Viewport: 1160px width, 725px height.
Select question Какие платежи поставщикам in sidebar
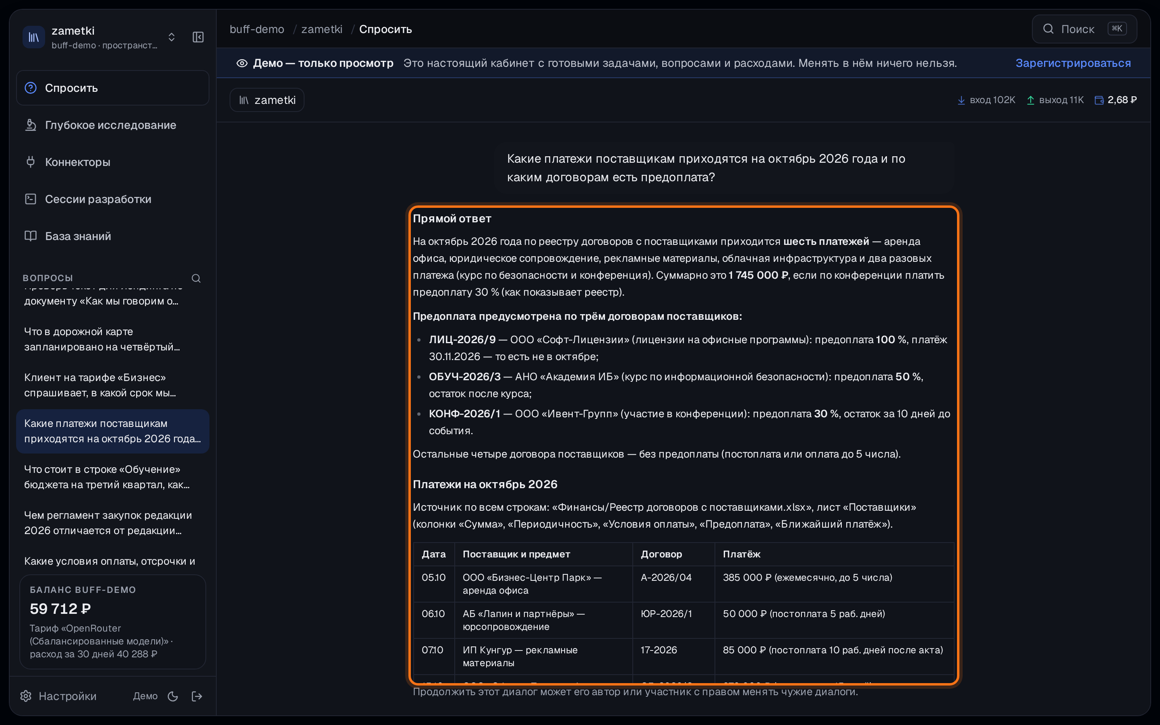(113, 431)
